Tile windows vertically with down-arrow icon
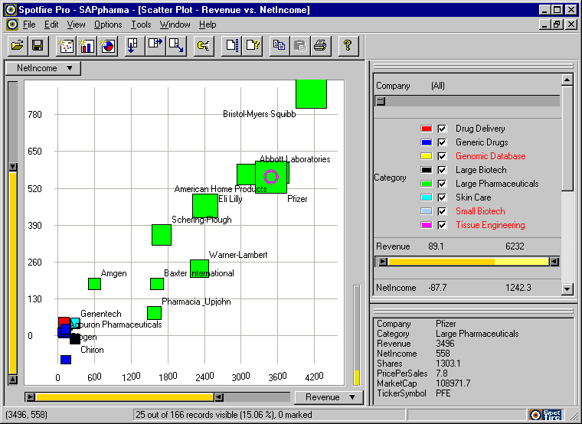This screenshot has height=424, width=582. pos(134,46)
